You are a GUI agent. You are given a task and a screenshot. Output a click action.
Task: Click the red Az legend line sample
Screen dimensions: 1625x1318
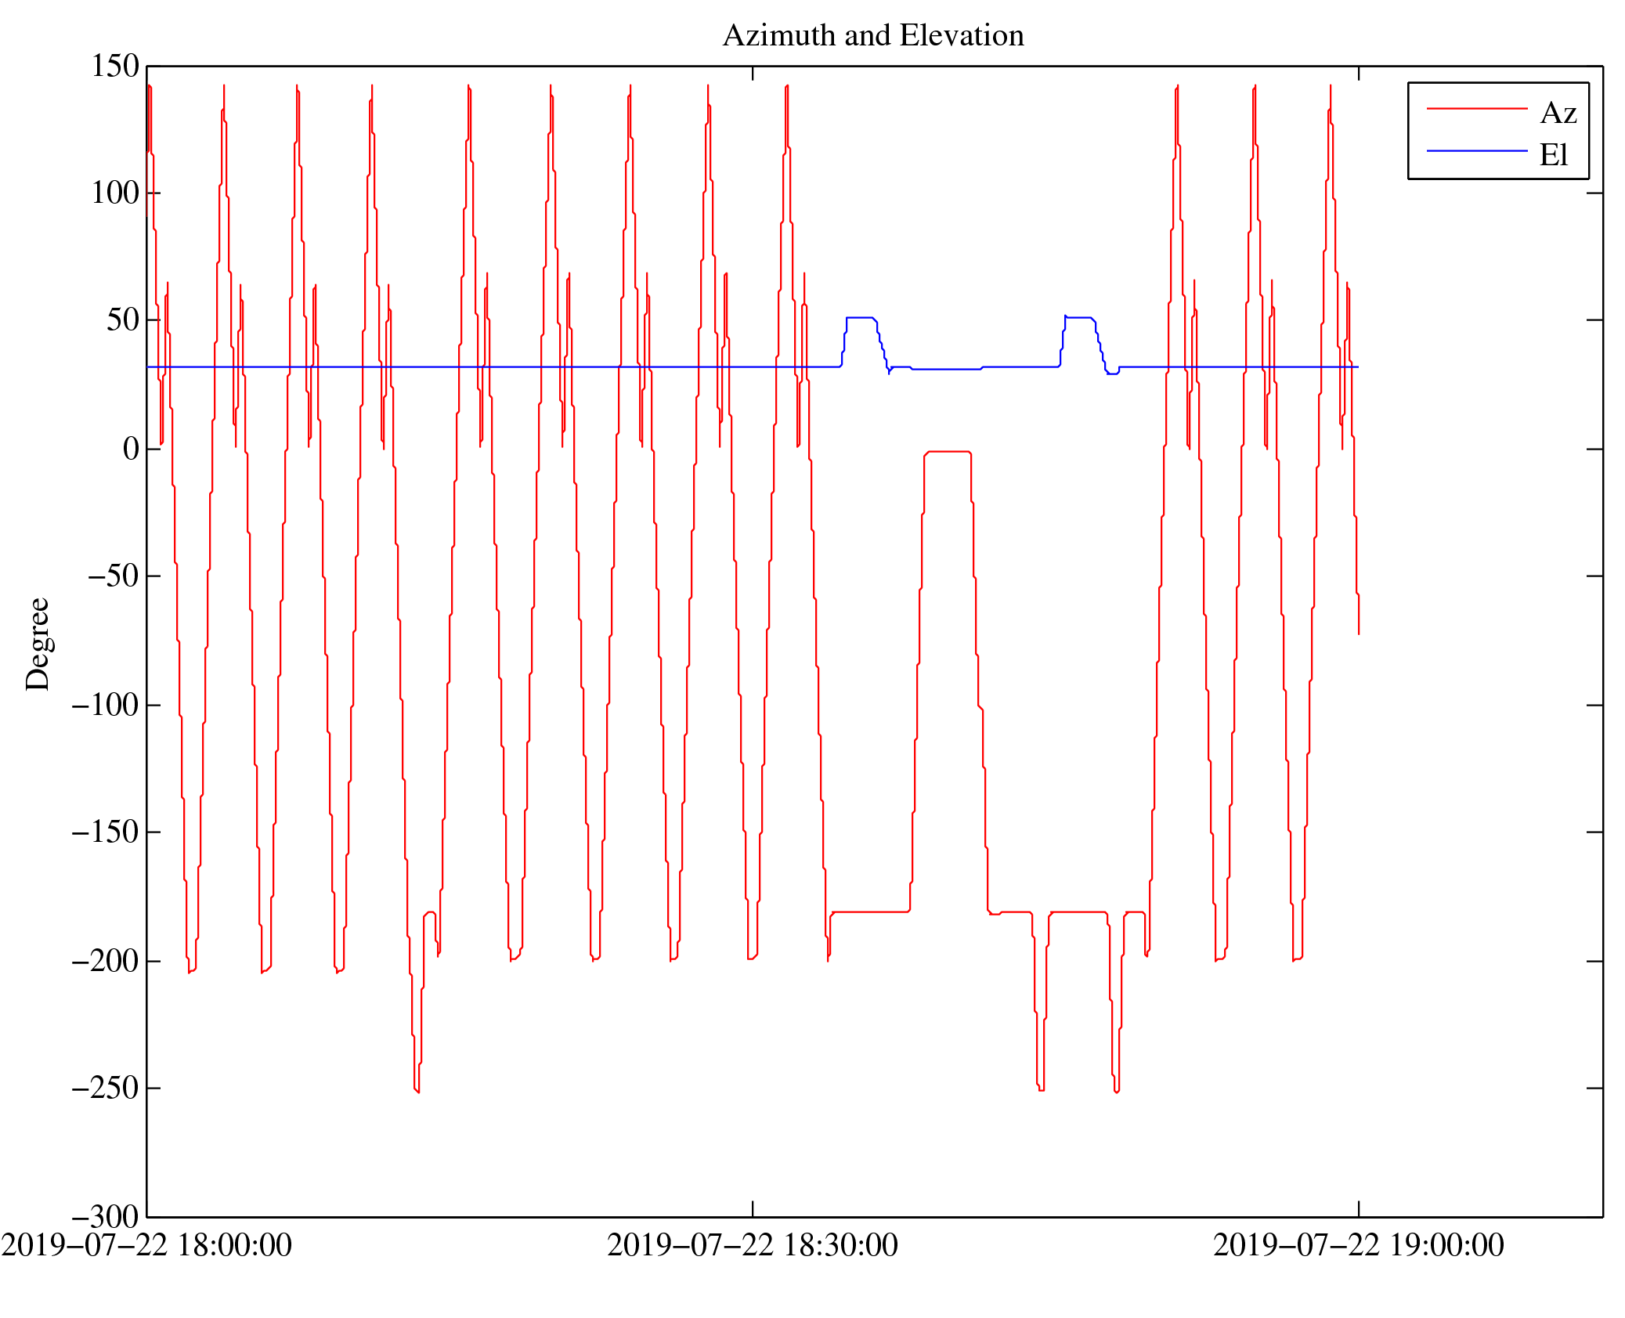point(1476,109)
